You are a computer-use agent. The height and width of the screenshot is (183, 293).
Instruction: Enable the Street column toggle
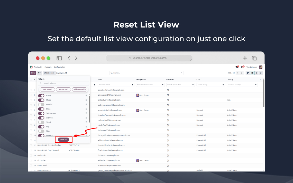(x=41, y=122)
